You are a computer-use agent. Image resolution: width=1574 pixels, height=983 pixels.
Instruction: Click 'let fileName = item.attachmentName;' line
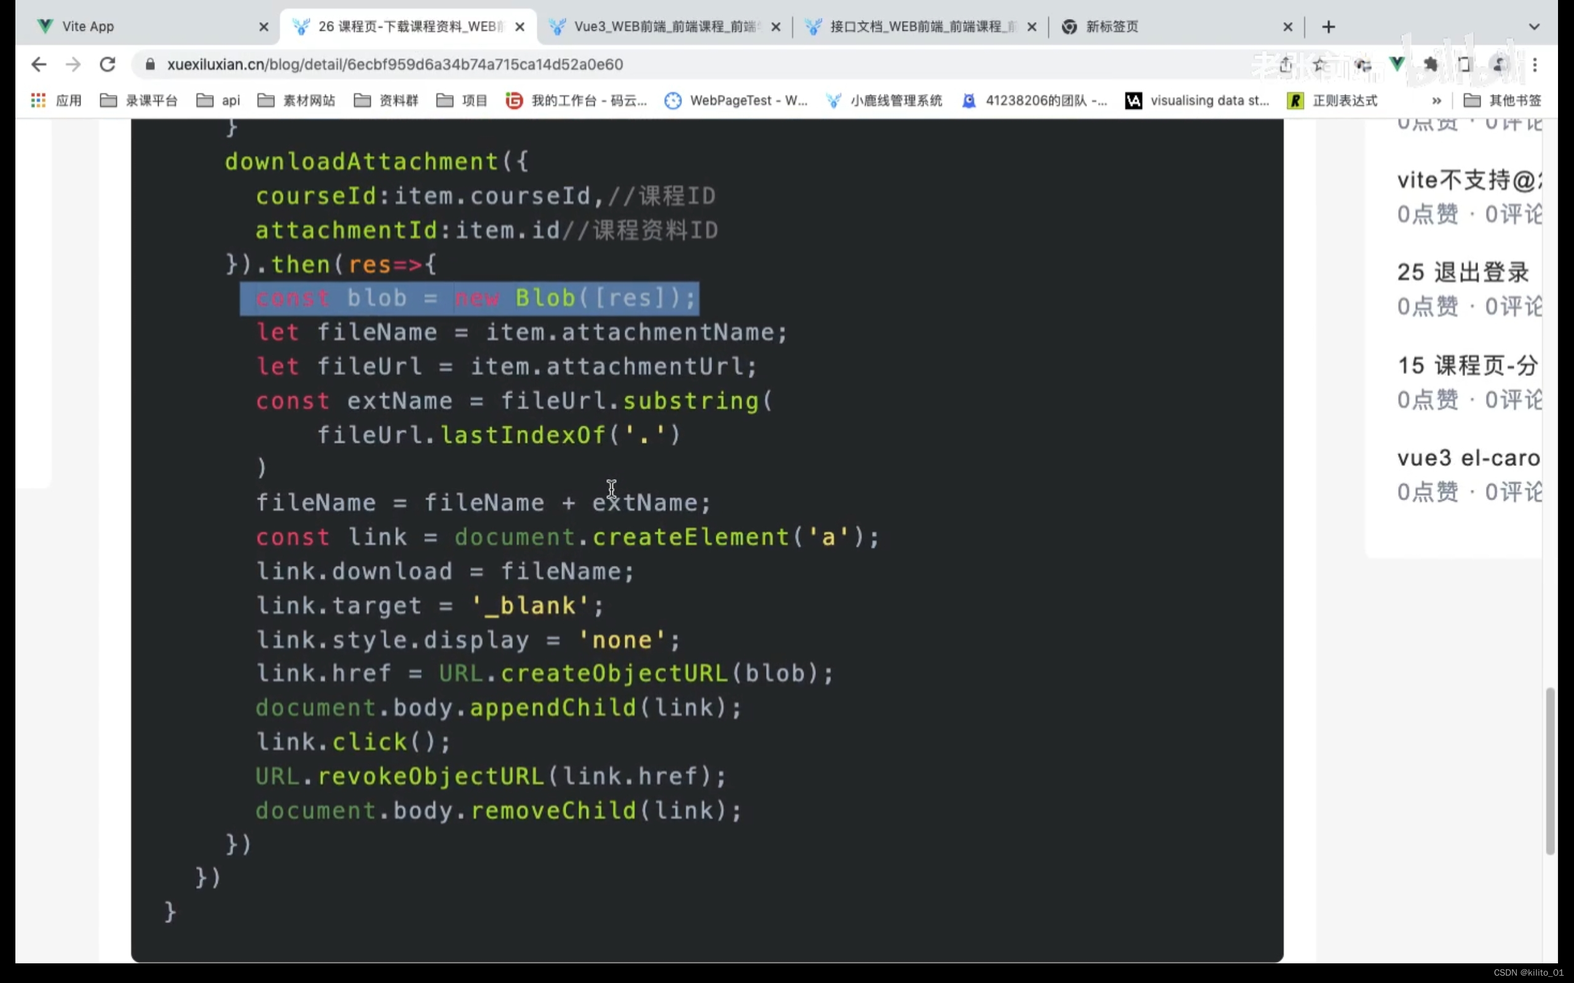pos(521,332)
